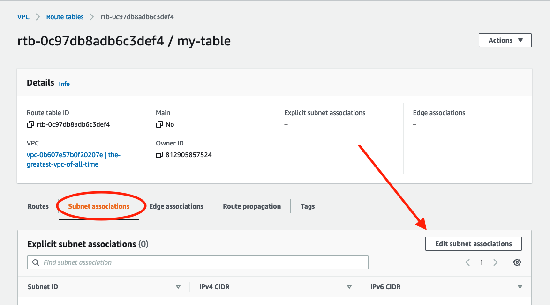
Task: Click Edit subnet associations button
Action: tap(473, 244)
